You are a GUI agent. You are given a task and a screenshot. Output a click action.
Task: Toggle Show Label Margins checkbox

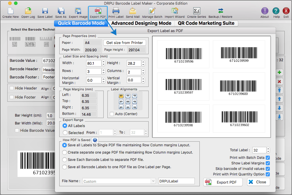click(x=268, y=163)
